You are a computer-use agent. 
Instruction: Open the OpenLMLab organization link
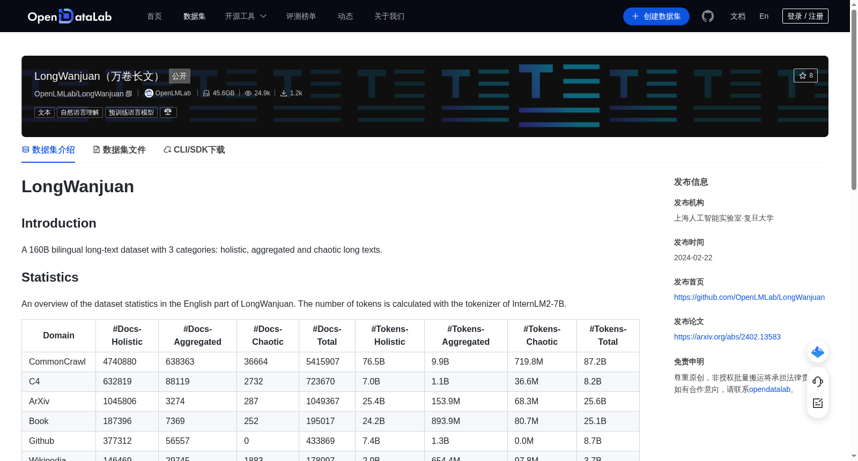[173, 93]
